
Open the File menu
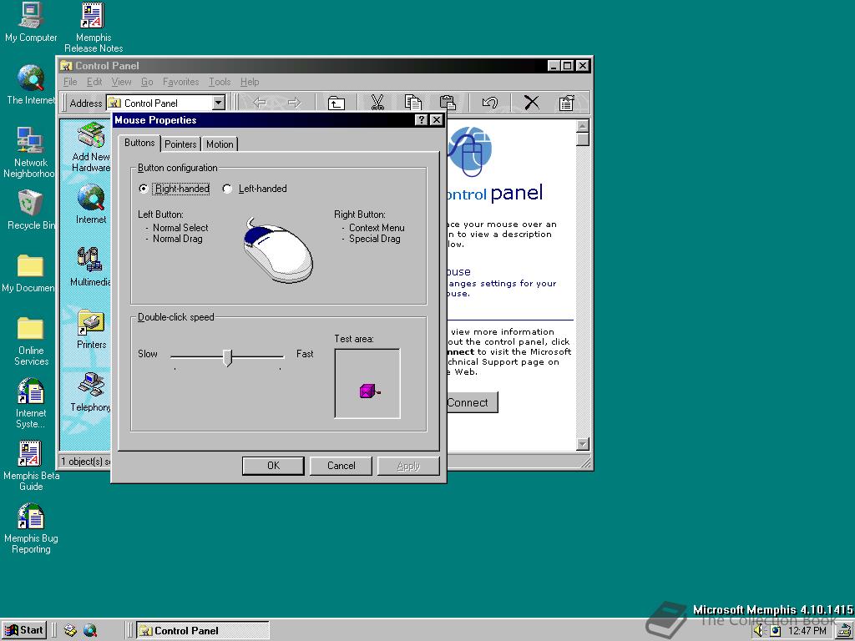(70, 82)
